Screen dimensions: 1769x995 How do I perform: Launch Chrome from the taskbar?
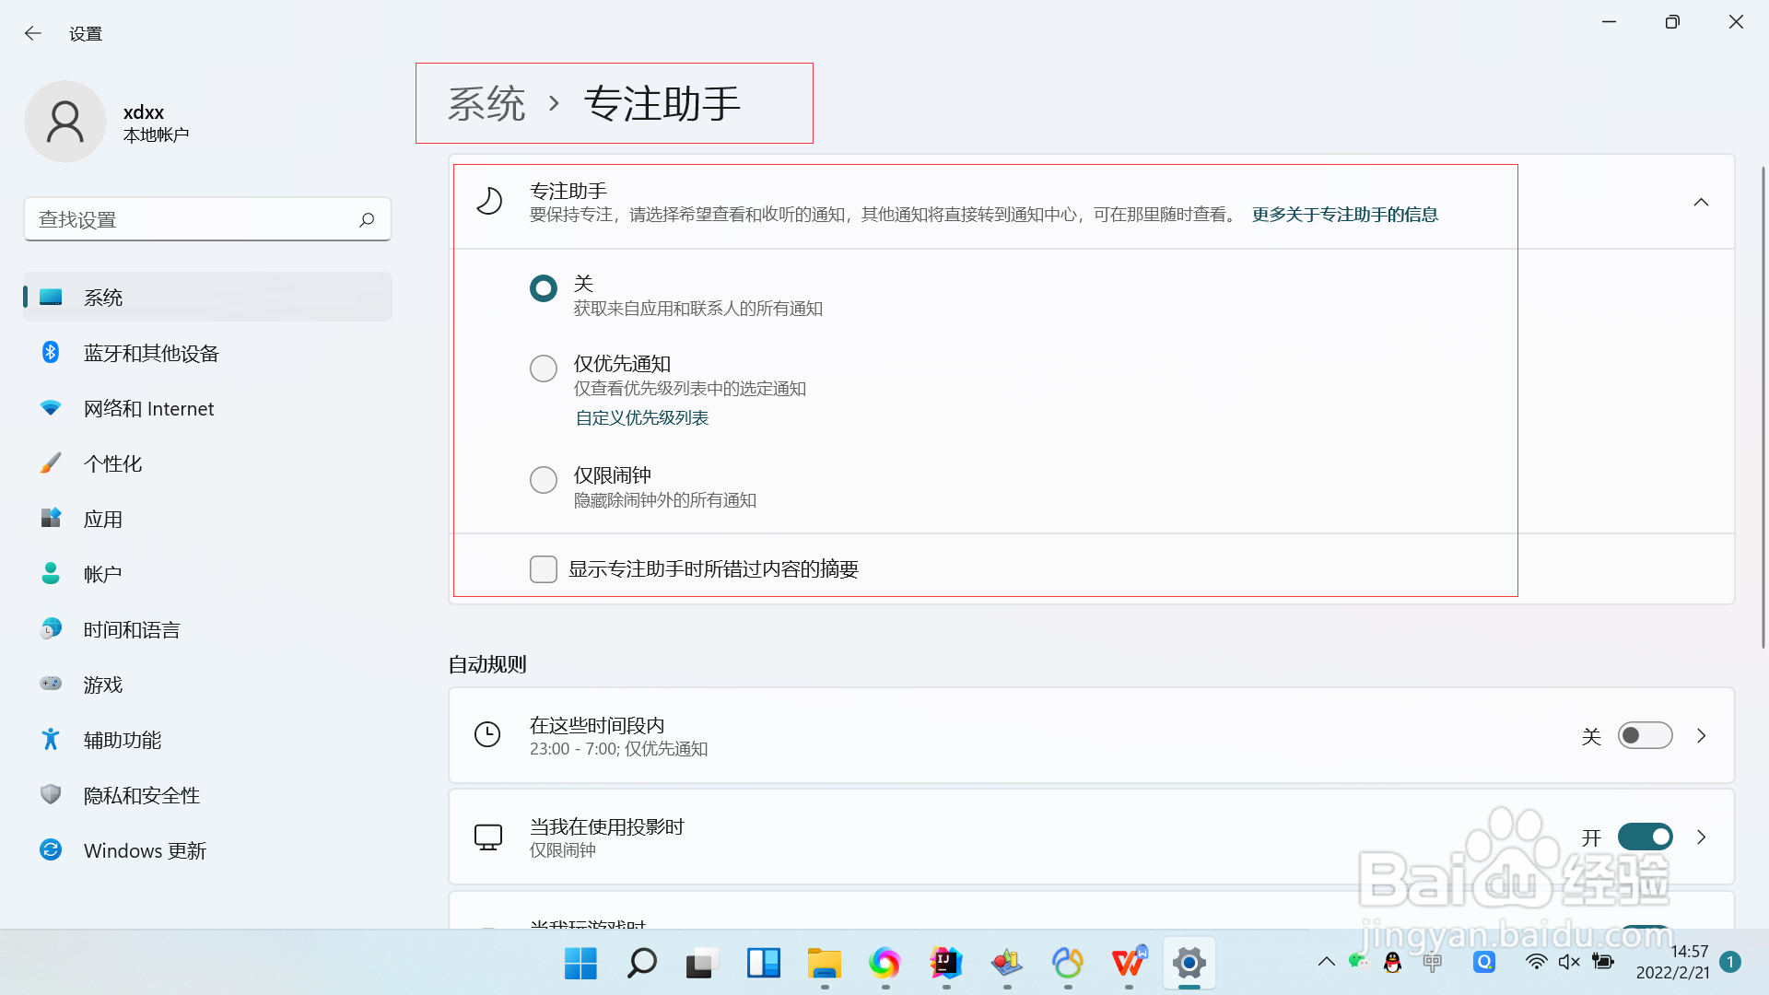[884, 965]
